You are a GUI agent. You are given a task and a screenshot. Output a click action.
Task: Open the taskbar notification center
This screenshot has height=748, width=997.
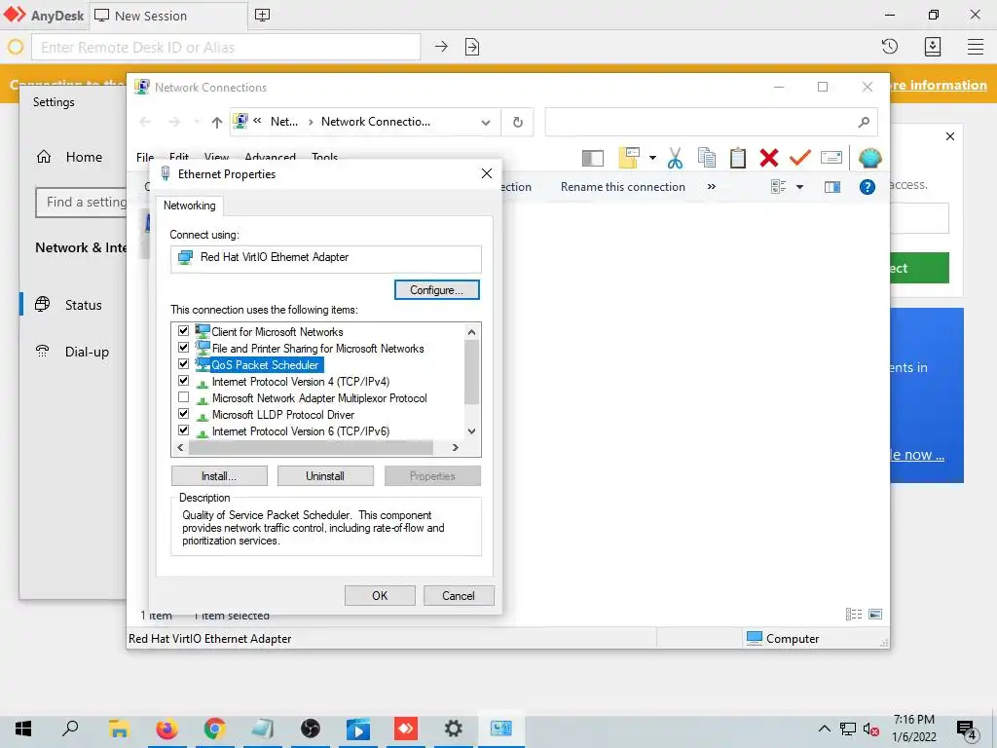(x=967, y=730)
